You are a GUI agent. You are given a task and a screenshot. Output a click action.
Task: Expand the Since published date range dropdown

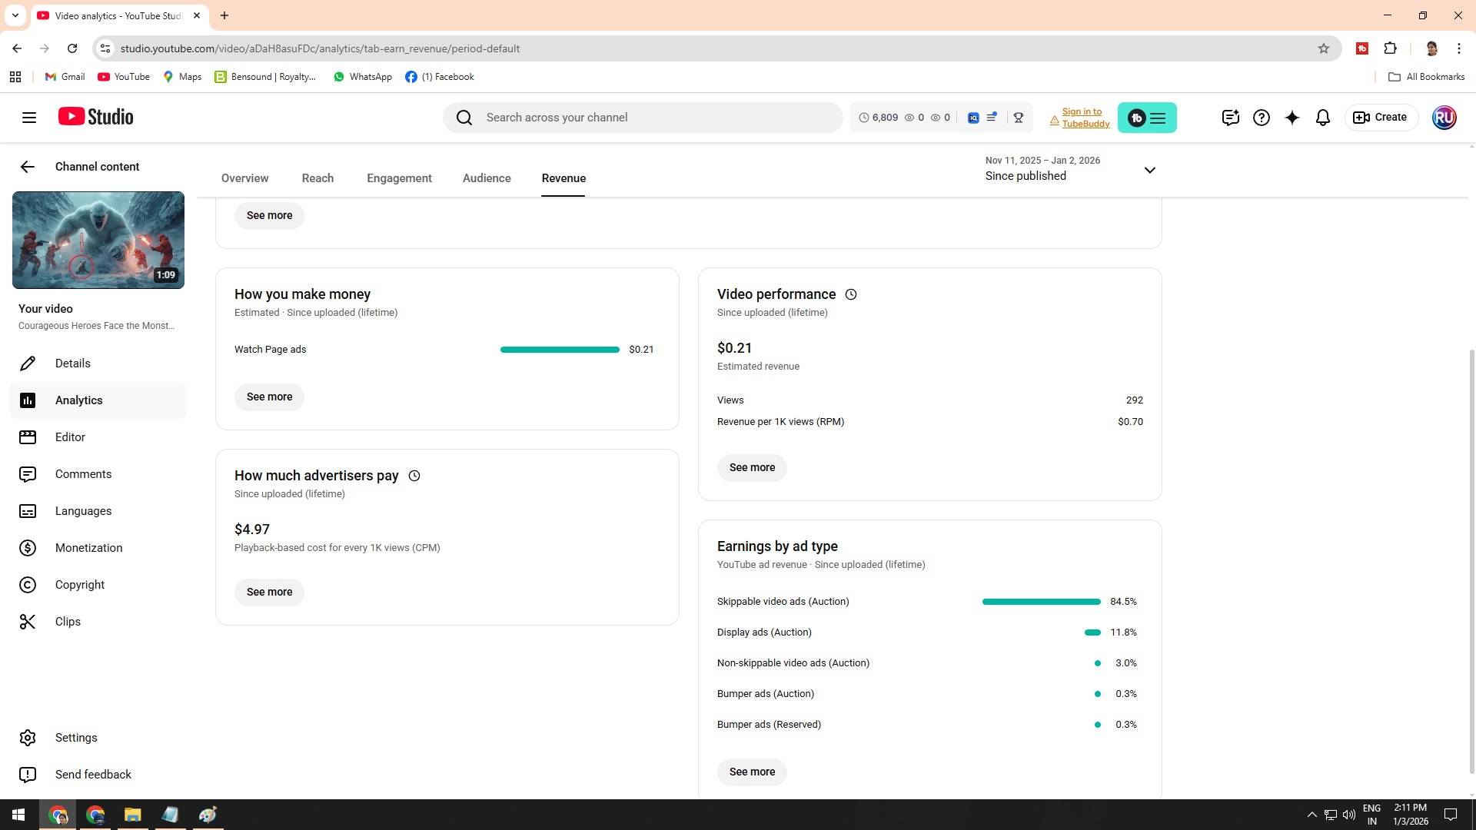1149,170
